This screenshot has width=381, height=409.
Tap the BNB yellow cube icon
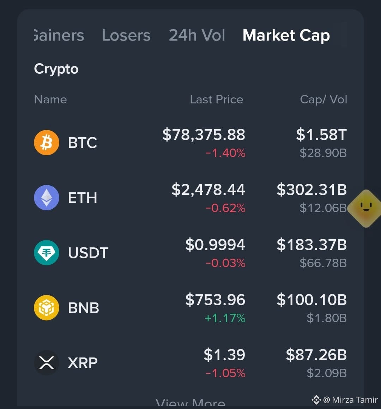point(47,307)
